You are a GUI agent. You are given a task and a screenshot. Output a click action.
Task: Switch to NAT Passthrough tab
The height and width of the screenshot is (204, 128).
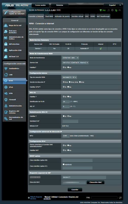103,16
